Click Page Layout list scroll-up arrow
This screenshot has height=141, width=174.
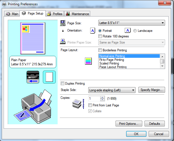(162, 57)
